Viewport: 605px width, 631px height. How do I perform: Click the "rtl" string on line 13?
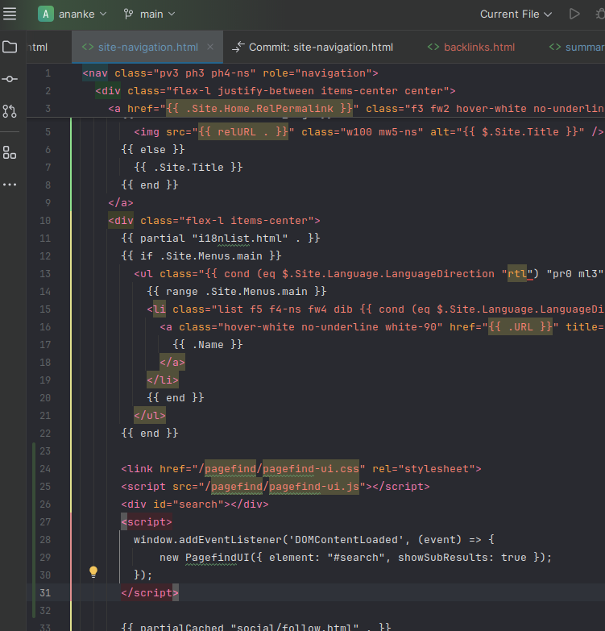tap(518, 274)
